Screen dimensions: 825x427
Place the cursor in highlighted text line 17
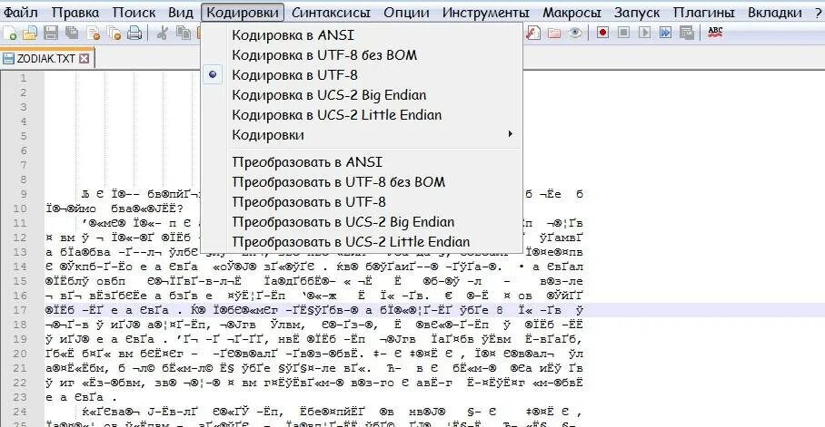tap(314, 310)
